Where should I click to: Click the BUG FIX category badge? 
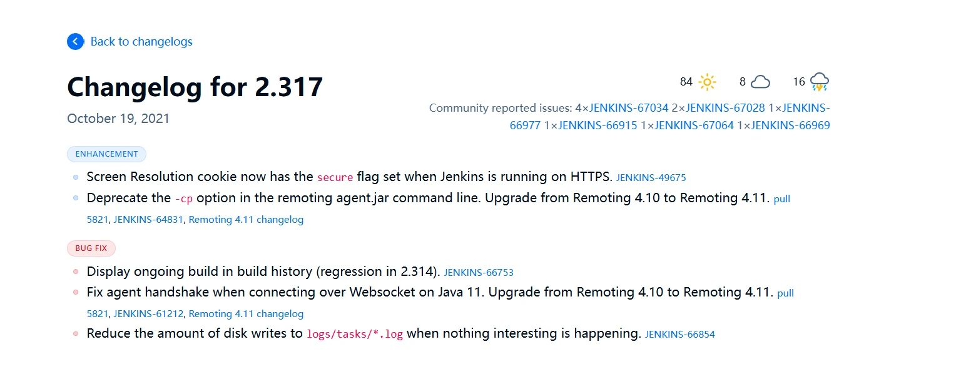click(91, 248)
